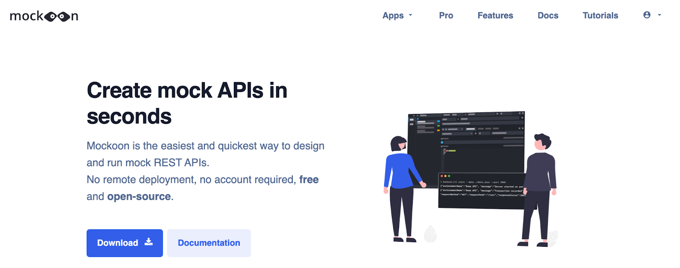Click the red dot on terminal illustration

(442, 176)
